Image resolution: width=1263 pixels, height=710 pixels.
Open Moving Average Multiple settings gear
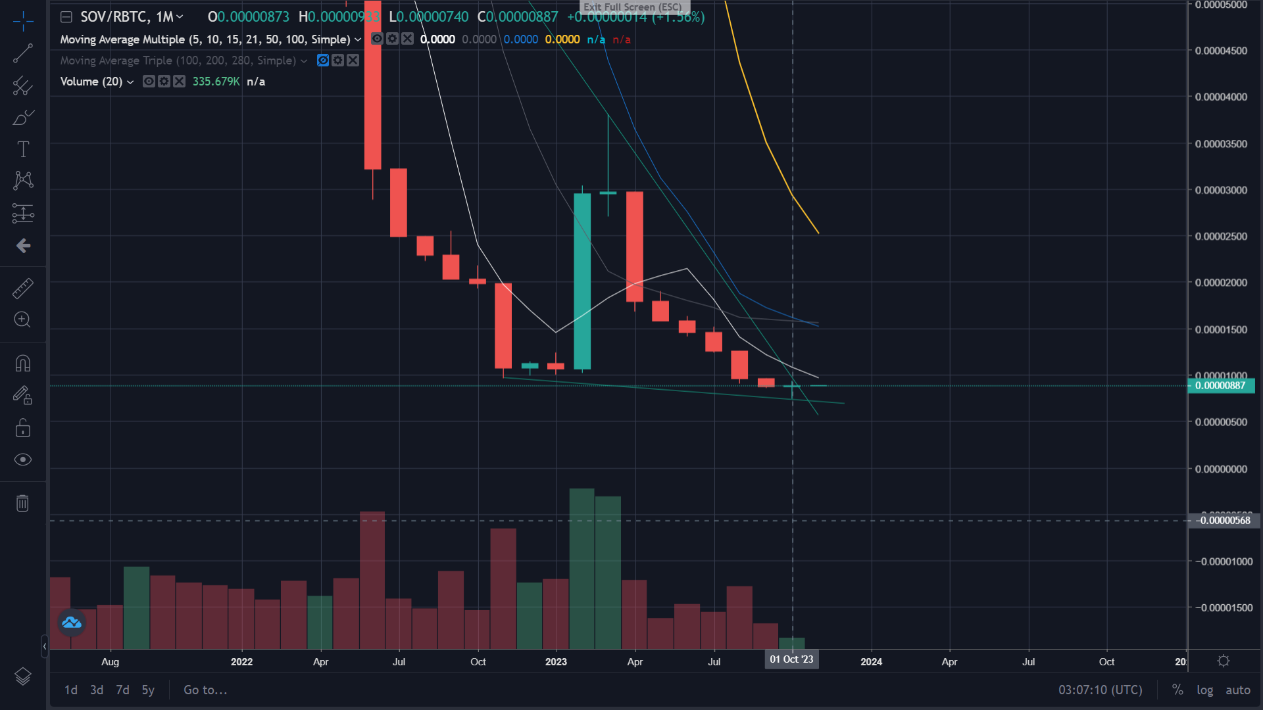pyautogui.click(x=392, y=39)
